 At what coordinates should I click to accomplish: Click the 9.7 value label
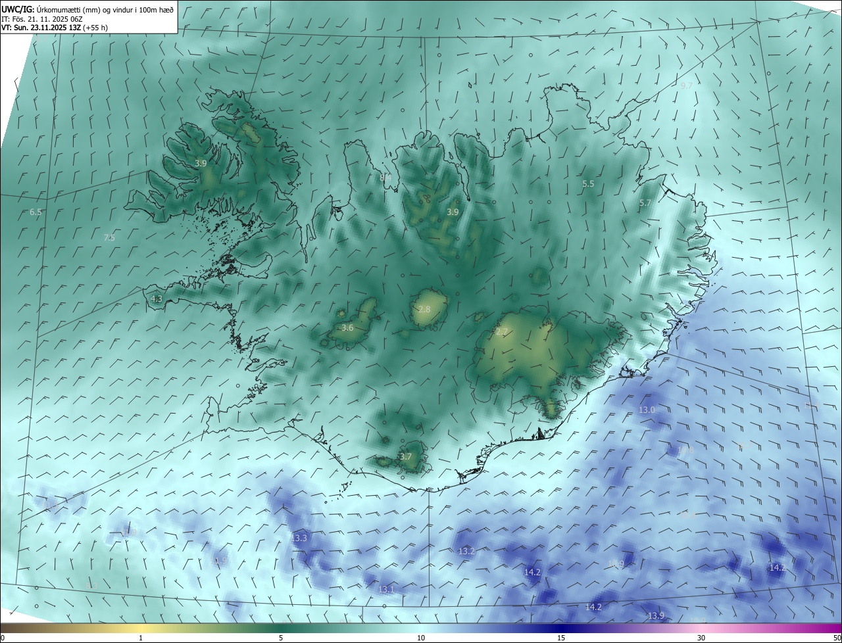coord(686,86)
